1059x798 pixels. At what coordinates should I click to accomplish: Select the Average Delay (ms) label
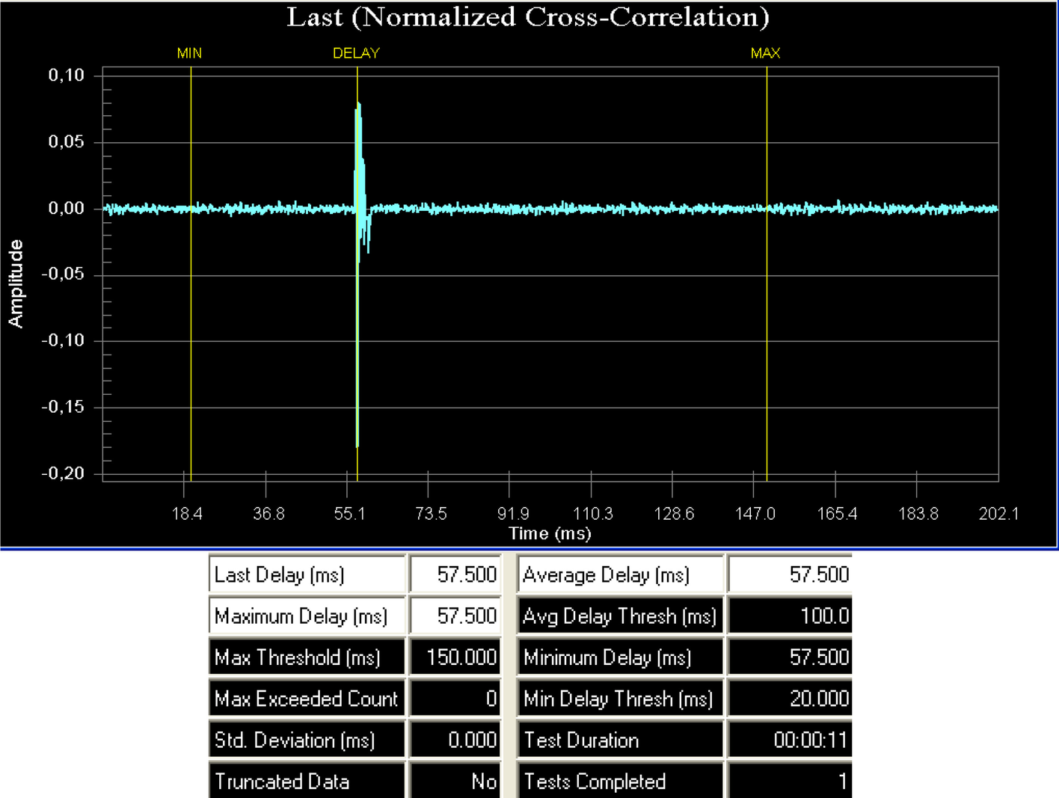[x=620, y=574]
